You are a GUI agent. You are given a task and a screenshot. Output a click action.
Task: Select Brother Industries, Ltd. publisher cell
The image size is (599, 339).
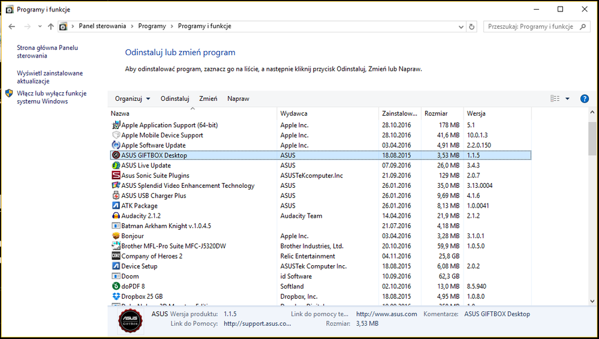[312, 246]
